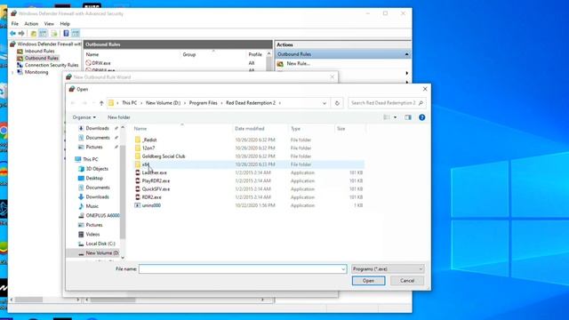This screenshot has height=320, width=569.
Task: Sort by Name column header
Action: [x=140, y=128]
